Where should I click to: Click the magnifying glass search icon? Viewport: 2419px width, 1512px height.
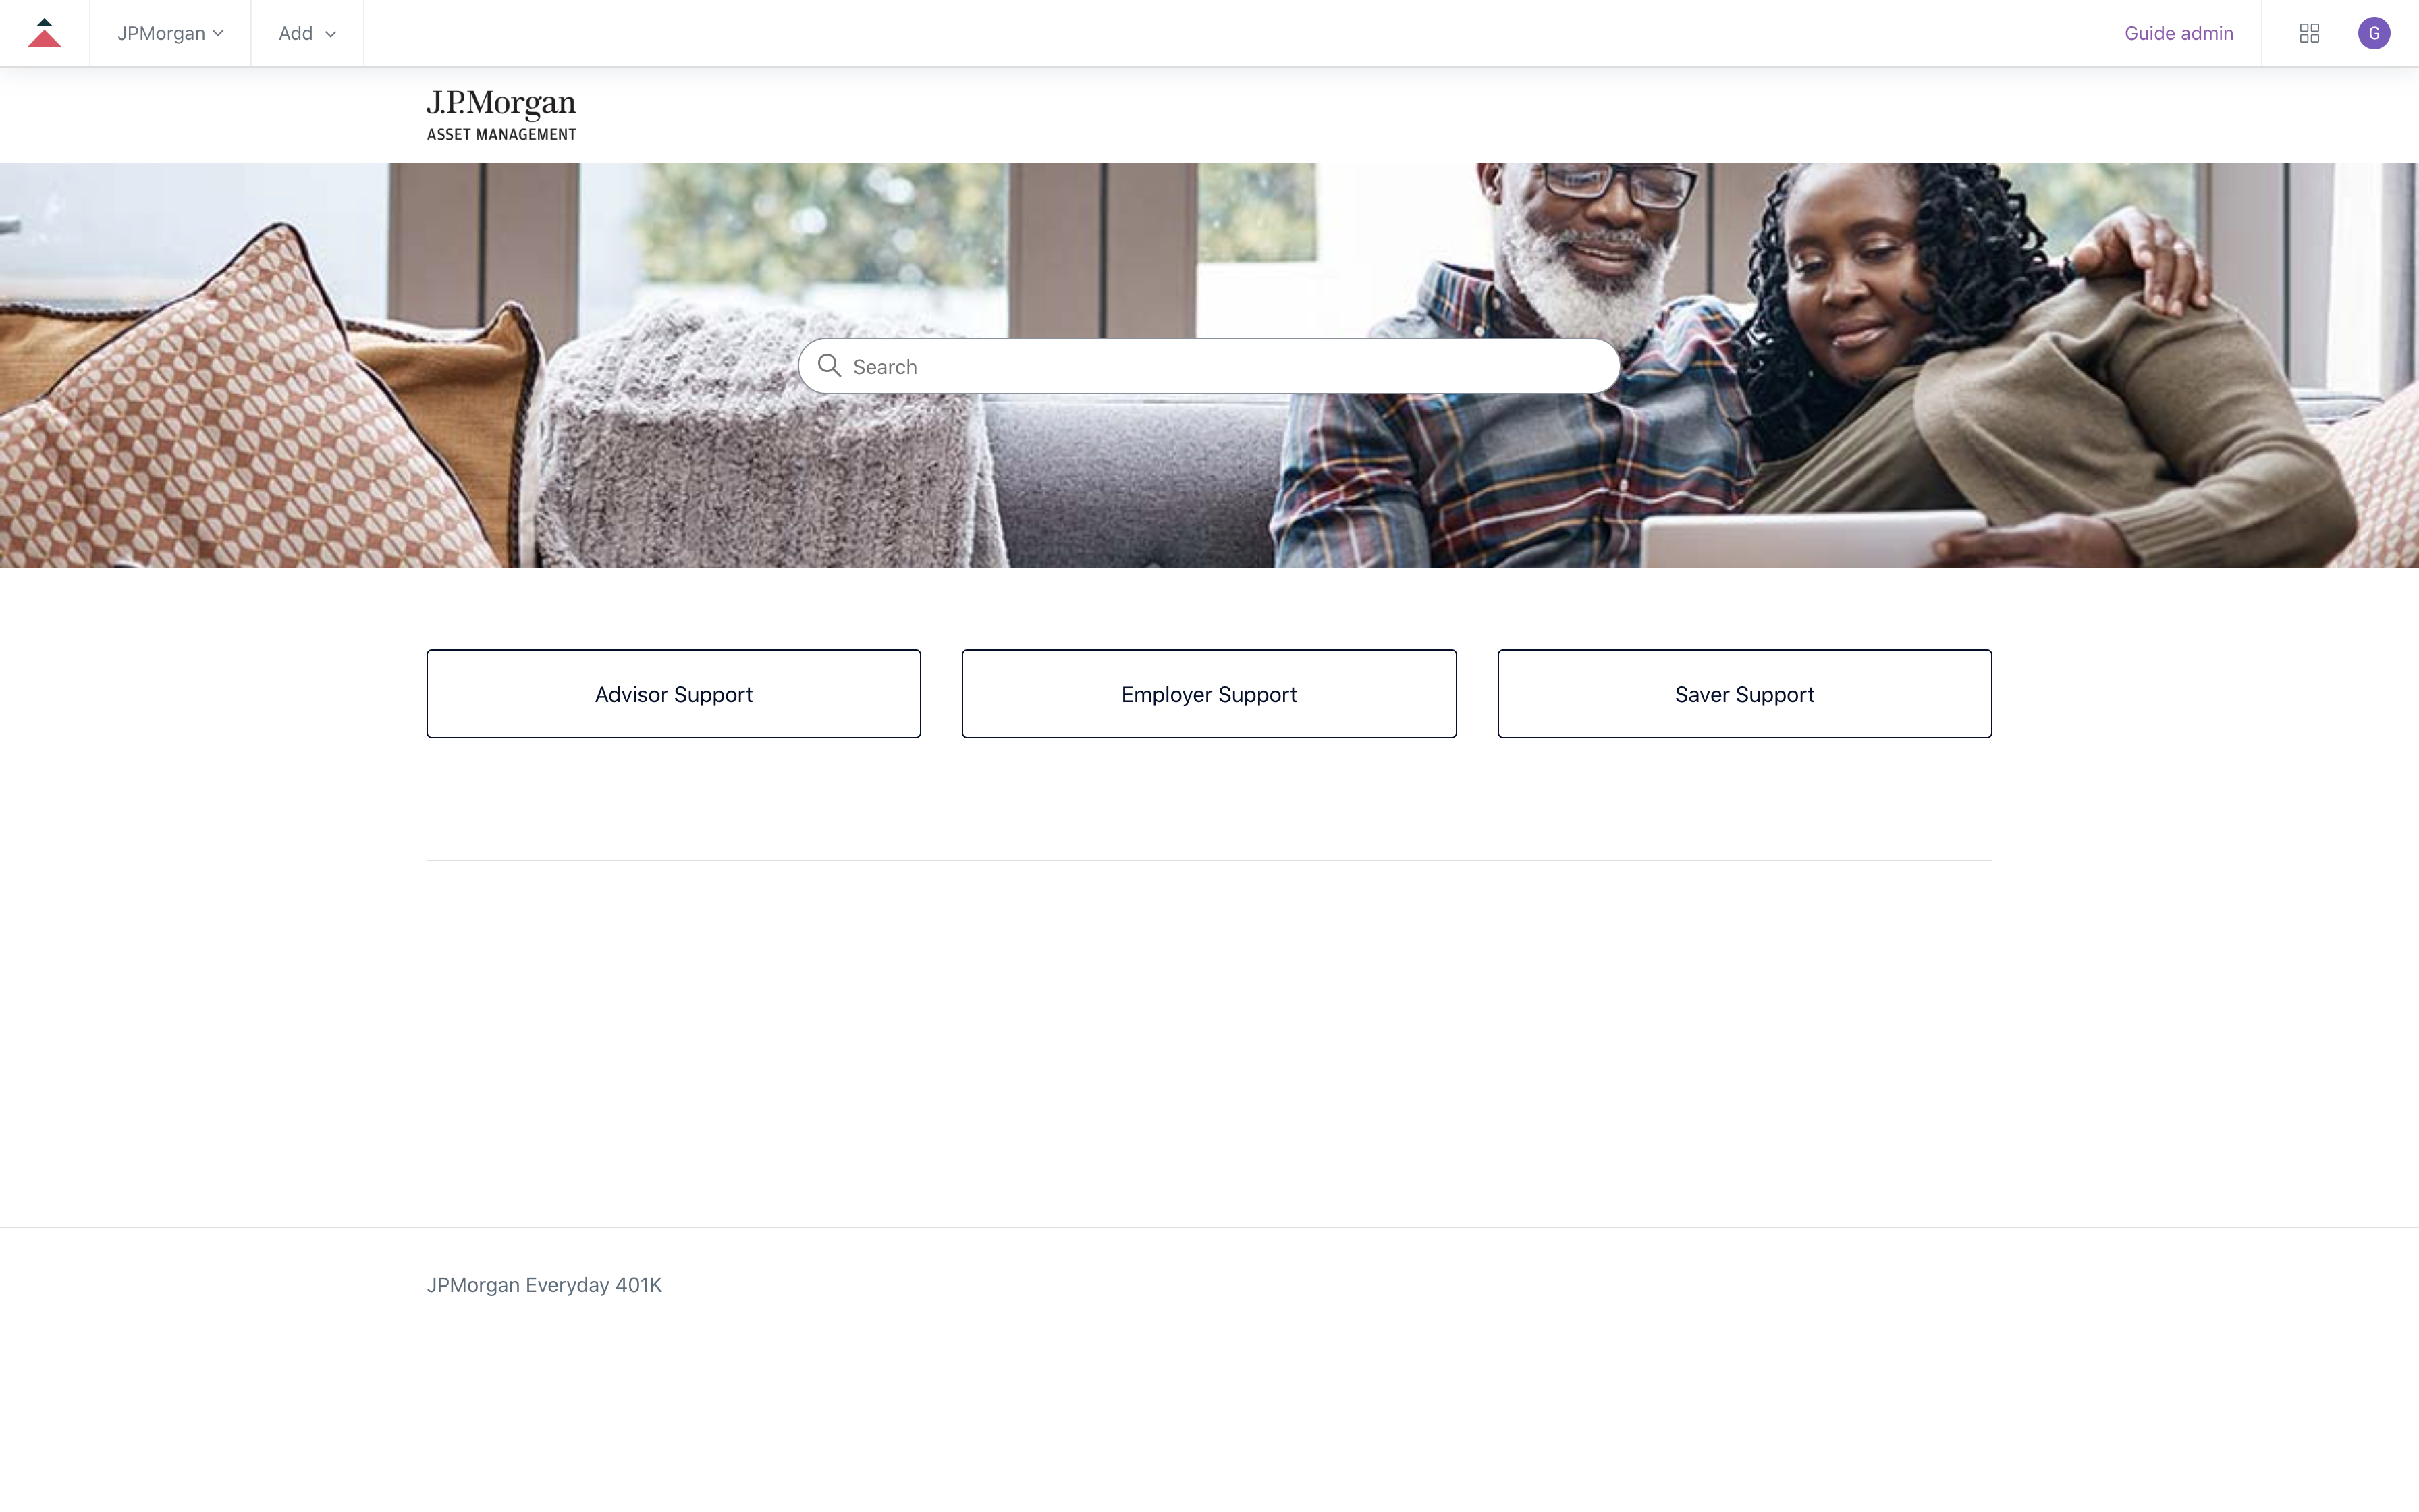tap(829, 366)
